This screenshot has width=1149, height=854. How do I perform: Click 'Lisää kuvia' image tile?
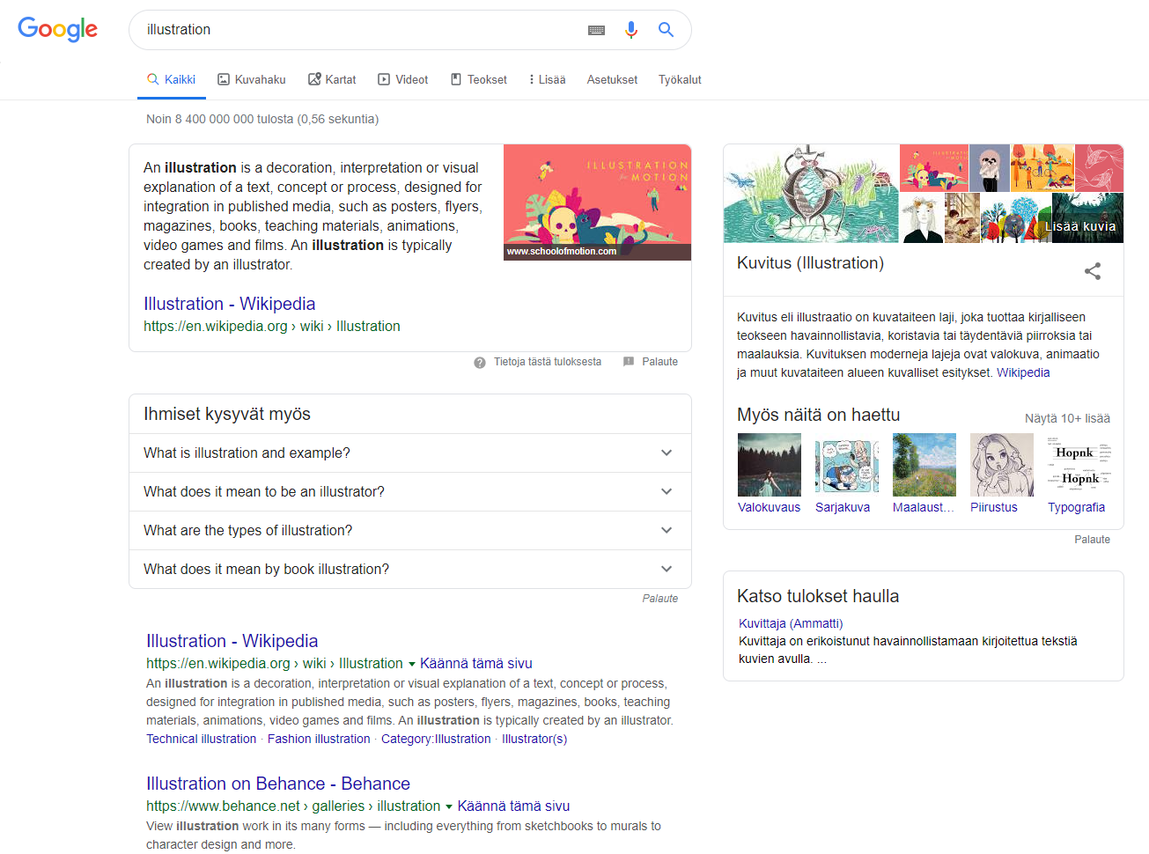[x=1087, y=218]
